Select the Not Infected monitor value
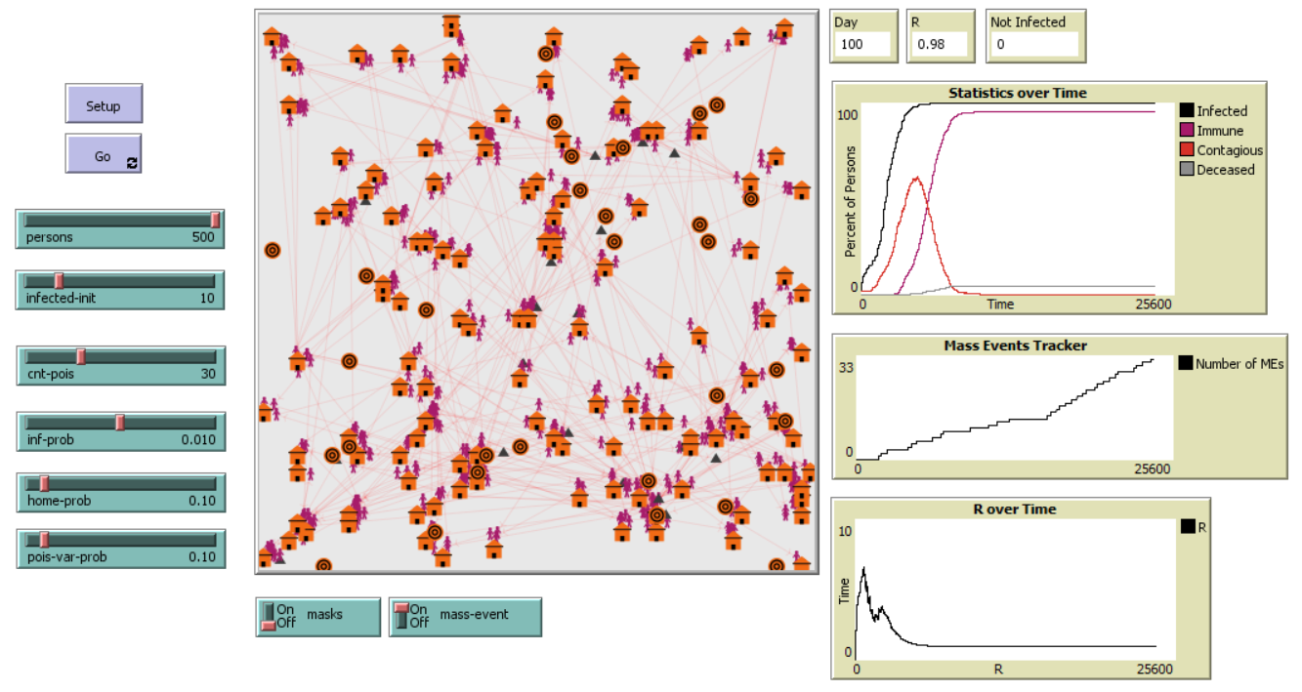Image resolution: width=1302 pixels, height=692 pixels. [x=1034, y=44]
